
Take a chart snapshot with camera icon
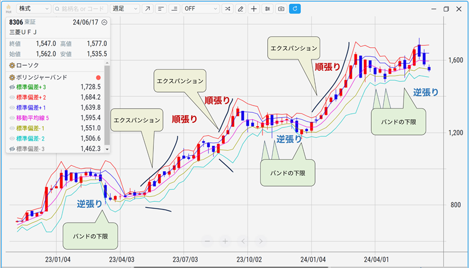tap(281, 9)
